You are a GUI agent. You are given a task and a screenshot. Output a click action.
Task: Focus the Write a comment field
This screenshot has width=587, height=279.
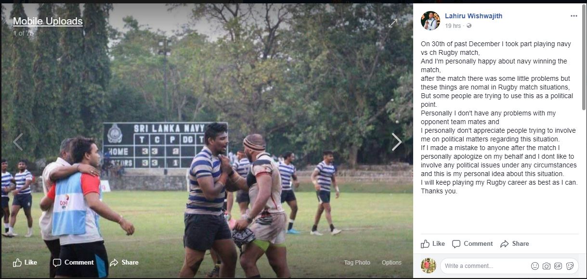(x=485, y=266)
